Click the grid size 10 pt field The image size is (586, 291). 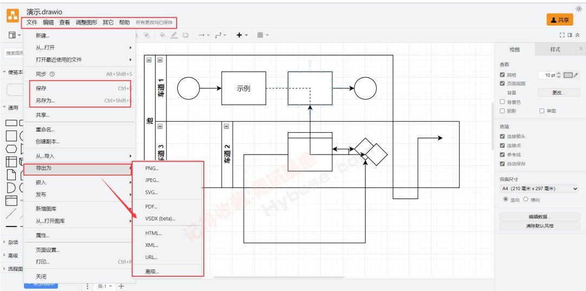(548, 75)
